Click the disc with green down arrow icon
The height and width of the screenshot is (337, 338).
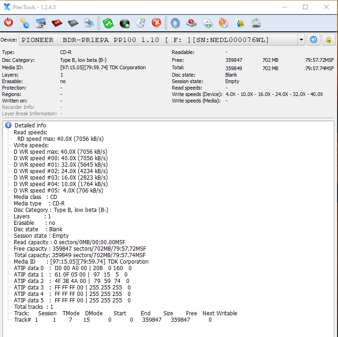[x=208, y=23]
